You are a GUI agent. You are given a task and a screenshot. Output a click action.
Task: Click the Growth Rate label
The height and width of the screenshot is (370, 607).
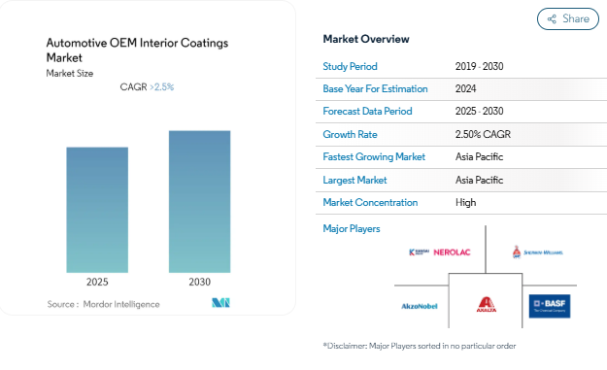350,134
